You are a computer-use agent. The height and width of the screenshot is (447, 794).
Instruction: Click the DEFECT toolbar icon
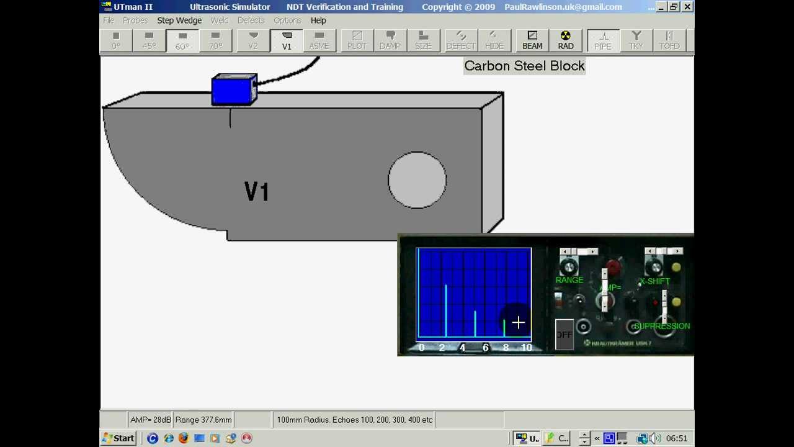tap(461, 40)
